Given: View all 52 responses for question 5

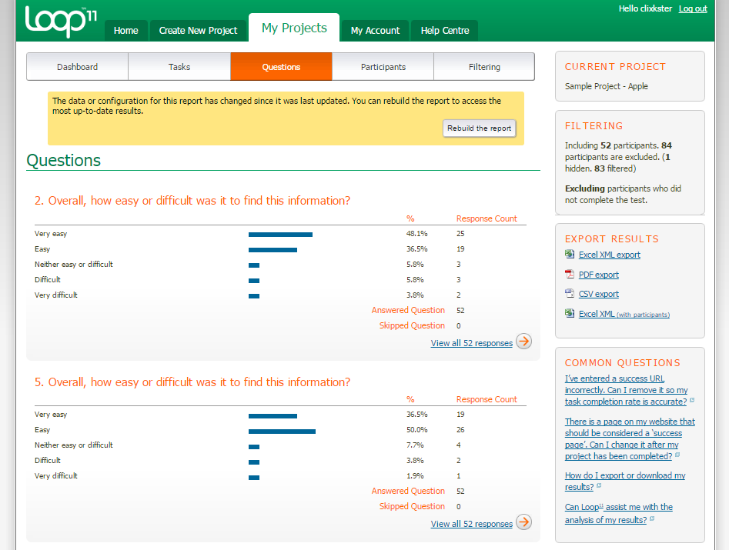Looking at the screenshot, I should tap(471, 524).
